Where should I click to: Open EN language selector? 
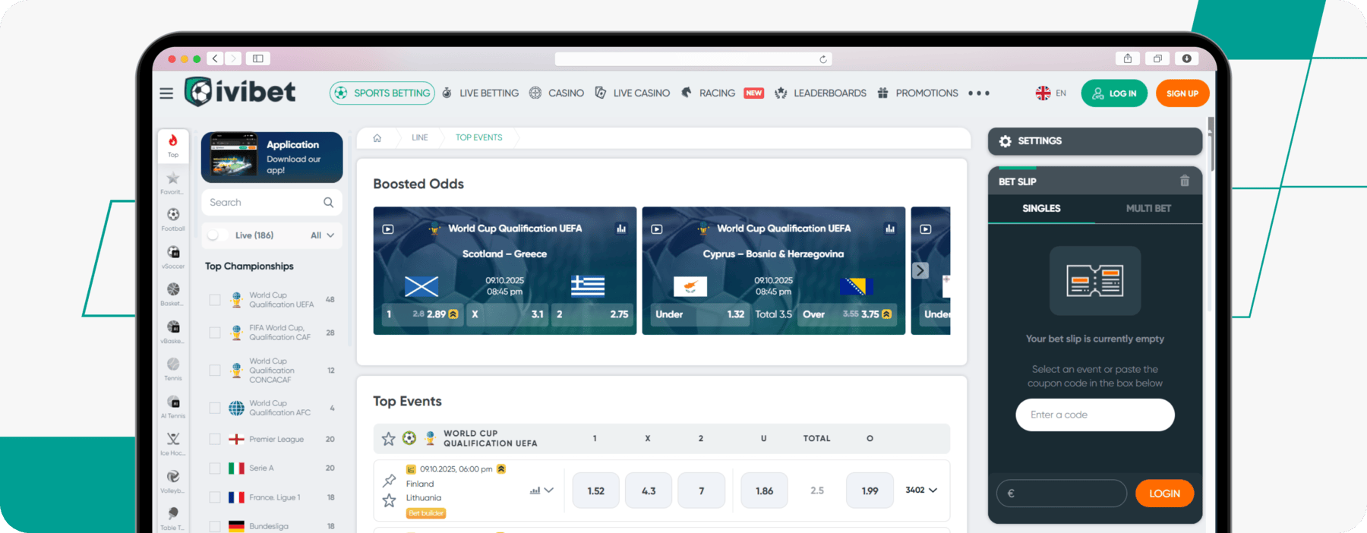point(1051,93)
